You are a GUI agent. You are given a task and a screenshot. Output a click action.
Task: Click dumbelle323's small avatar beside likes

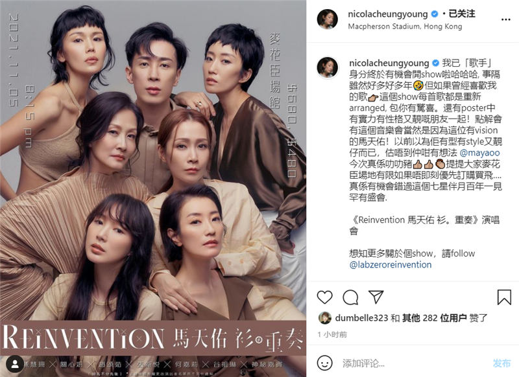tap(325, 318)
